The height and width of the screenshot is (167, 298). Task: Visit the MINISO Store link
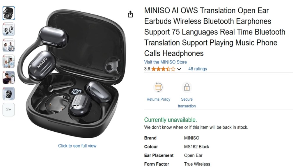[x=165, y=62]
